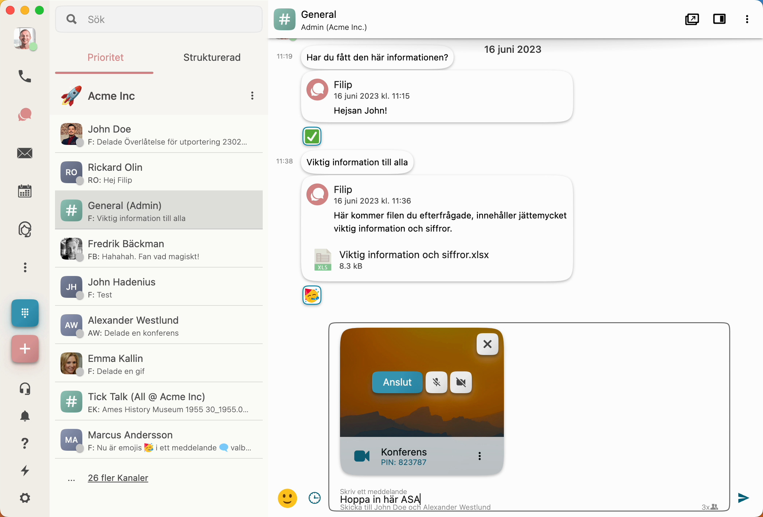Open the phone calls section in sidebar
The image size is (763, 517).
click(x=25, y=76)
